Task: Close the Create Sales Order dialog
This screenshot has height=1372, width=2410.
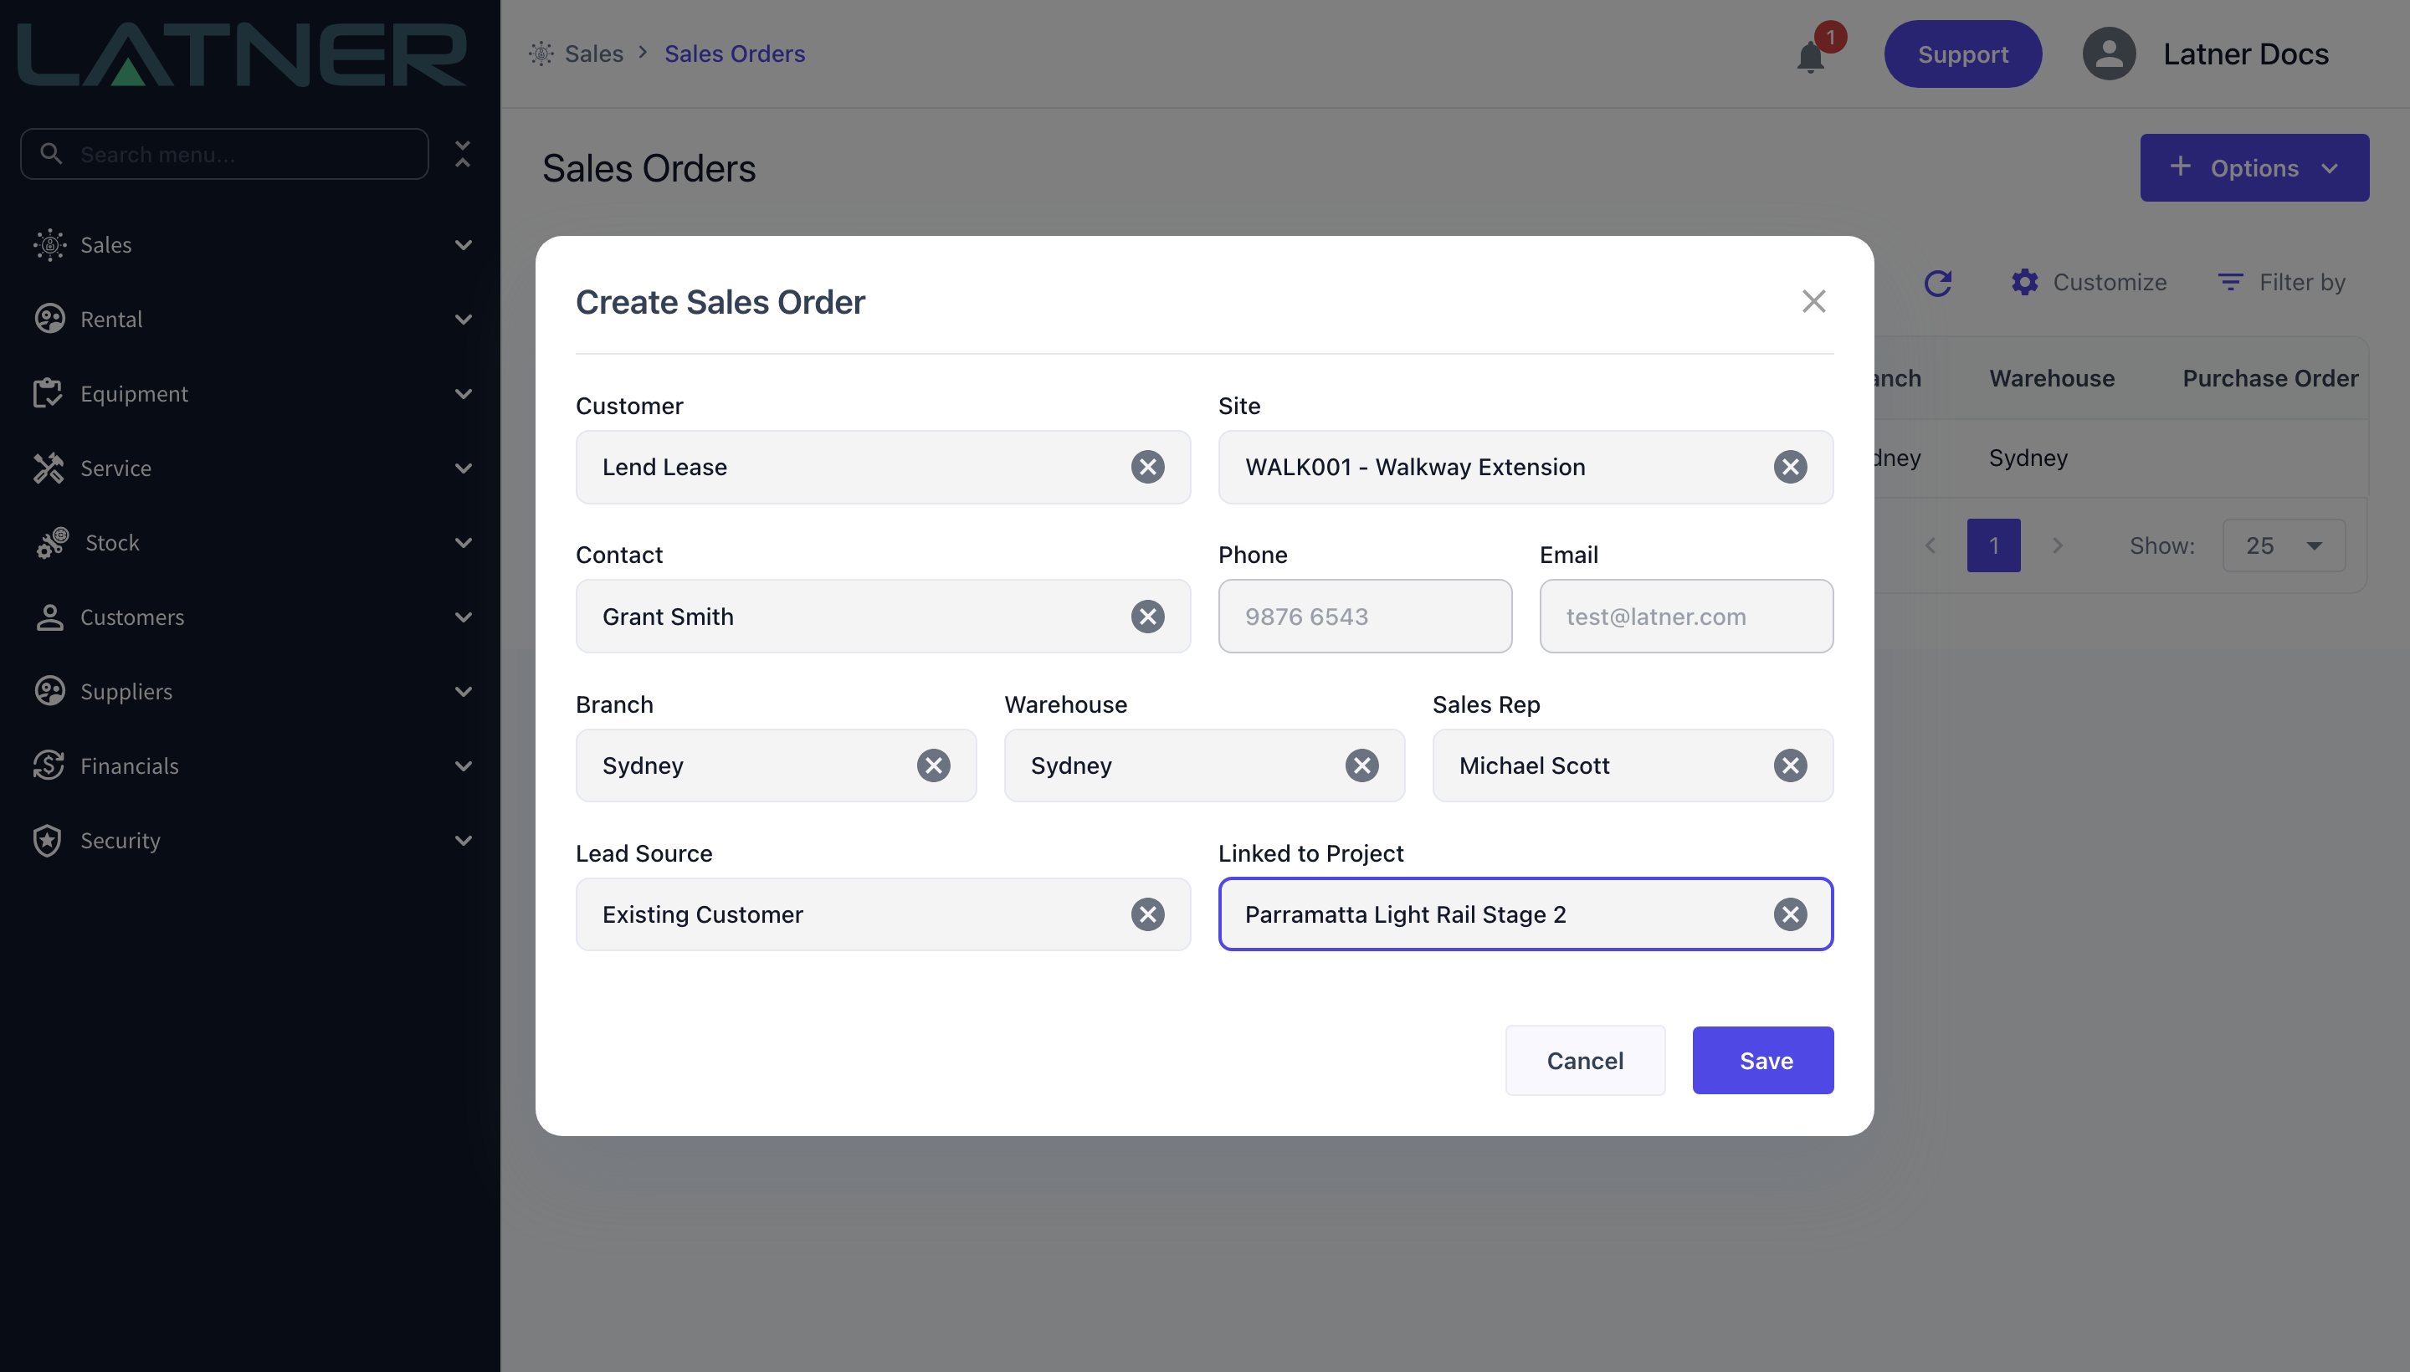Action: tap(1813, 301)
